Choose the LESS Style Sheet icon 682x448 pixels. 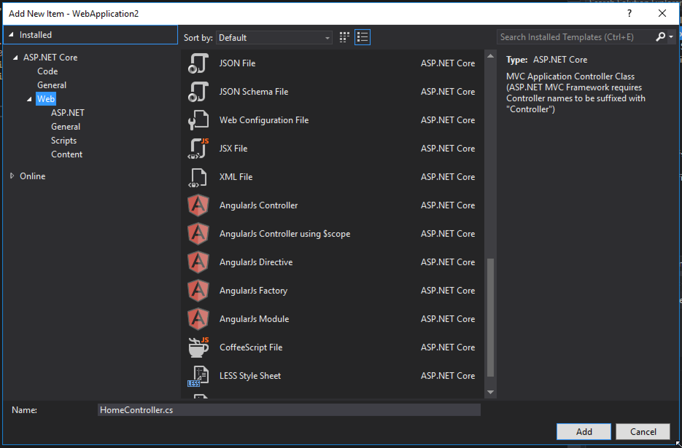[x=198, y=376]
